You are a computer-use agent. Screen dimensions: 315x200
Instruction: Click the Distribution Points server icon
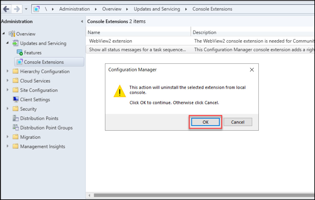coord(16,118)
